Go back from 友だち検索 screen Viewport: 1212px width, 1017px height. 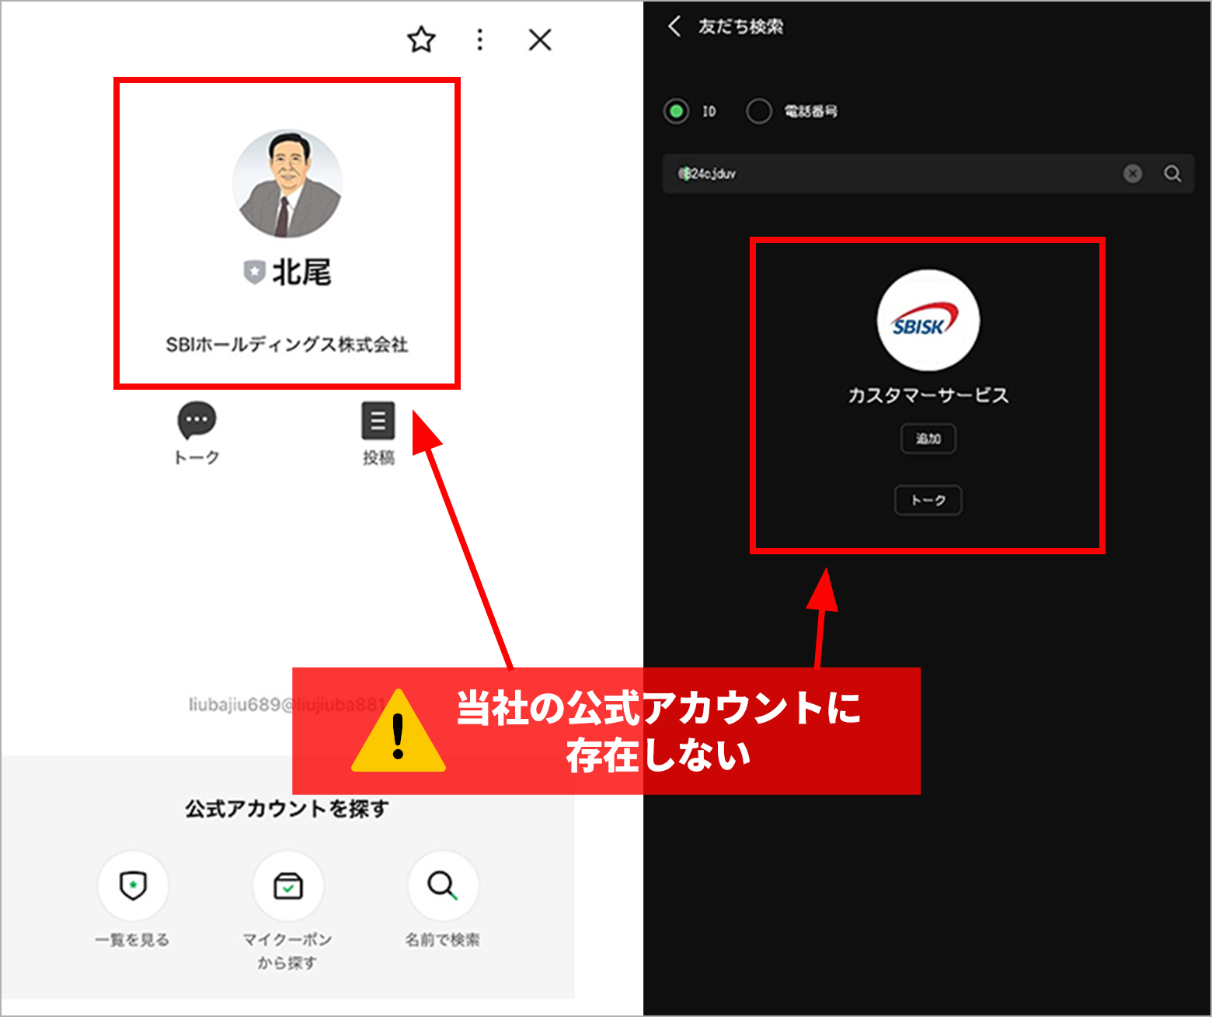coord(674,26)
